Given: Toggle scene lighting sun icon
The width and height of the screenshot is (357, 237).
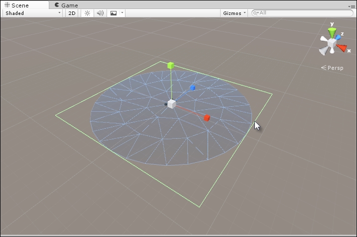Looking at the screenshot, I should point(87,13).
